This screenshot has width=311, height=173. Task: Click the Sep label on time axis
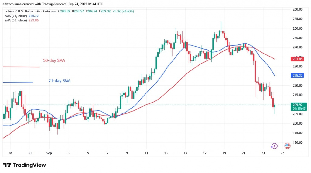pos(49,153)
